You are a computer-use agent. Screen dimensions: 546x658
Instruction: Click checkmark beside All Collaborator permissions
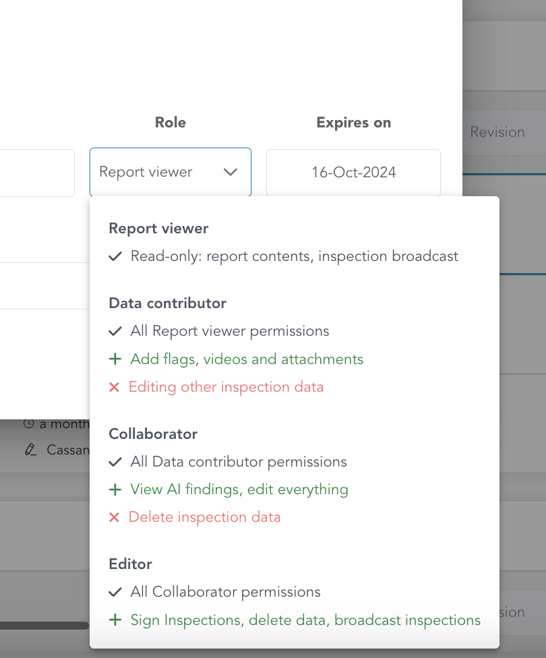point(115,592)
